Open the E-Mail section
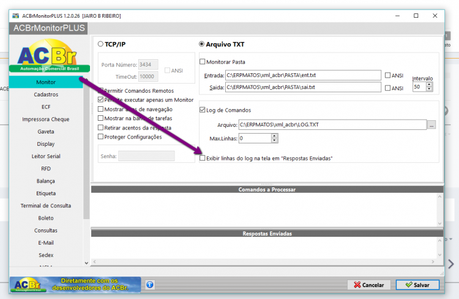Screen dimensions: 459x299 click(46, 243)
